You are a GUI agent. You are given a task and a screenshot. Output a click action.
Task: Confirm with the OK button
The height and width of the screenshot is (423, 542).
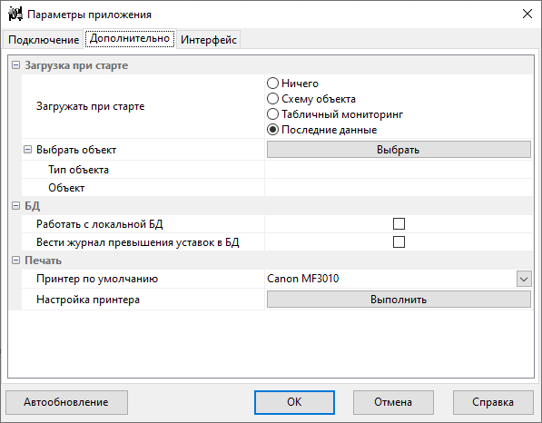point(294,402)
